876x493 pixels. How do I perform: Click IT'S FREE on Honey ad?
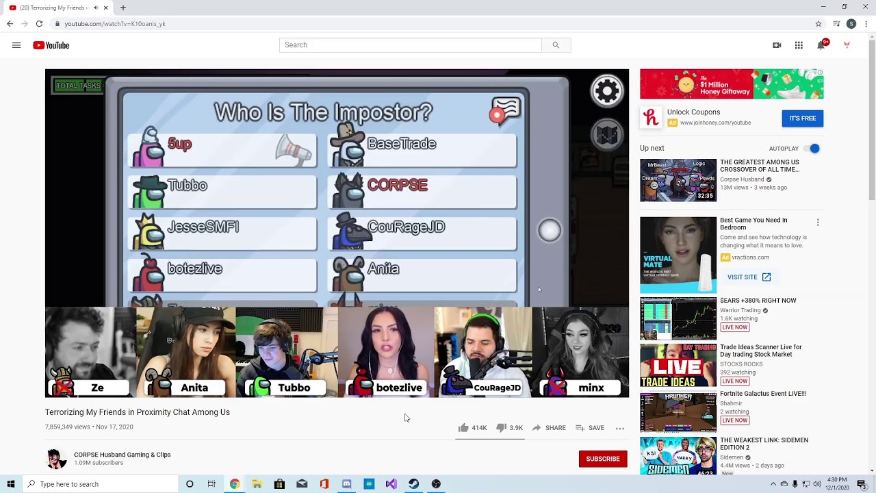click(x=803, y=118)
